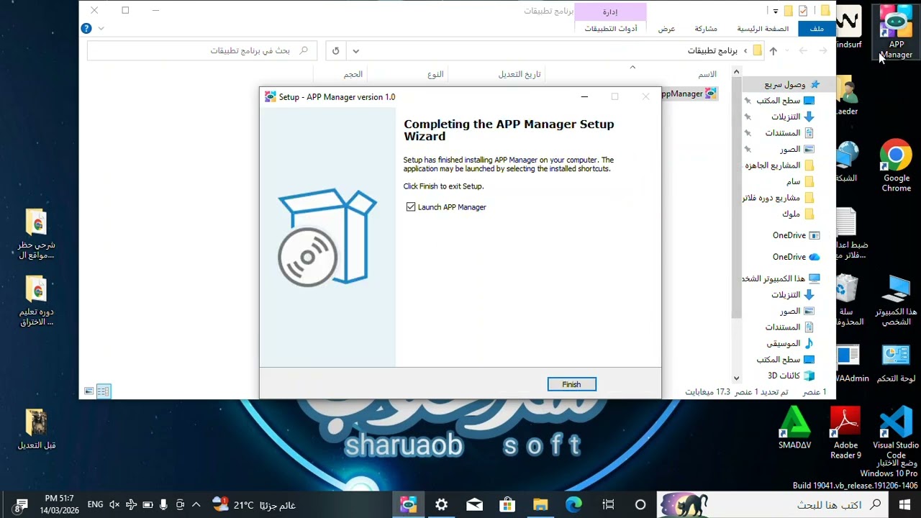The height and width of the screenshot is (518, 921).
Task: Open the Mail app on the taskbar
Action: click(474, 505)
